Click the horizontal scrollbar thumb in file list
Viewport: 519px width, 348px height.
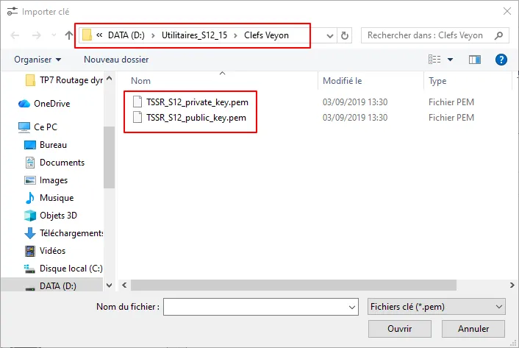pyautogui.click(x=293, y=285)
